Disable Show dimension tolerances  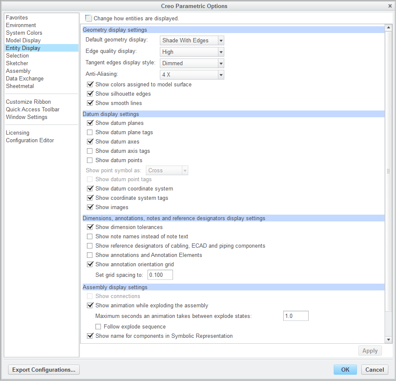(90, 227)
